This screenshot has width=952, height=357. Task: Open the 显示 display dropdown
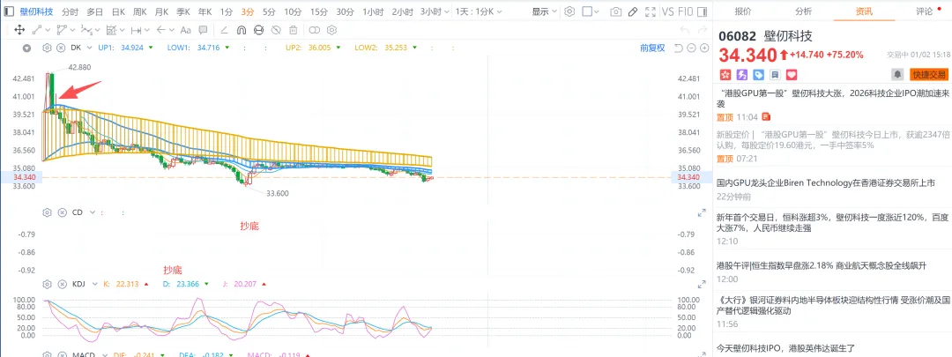(545, 11)
